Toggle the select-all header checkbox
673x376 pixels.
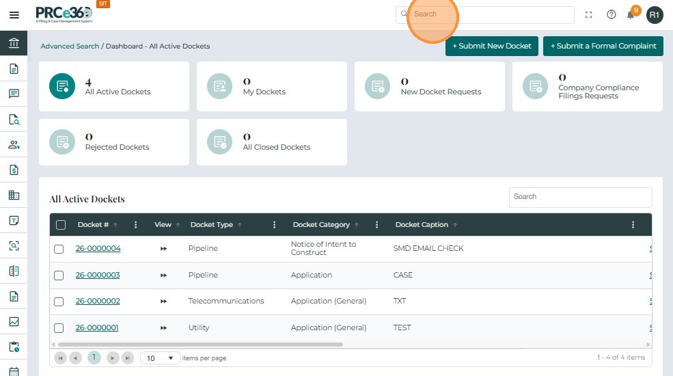pyautogui.click(x=61, y=225)
